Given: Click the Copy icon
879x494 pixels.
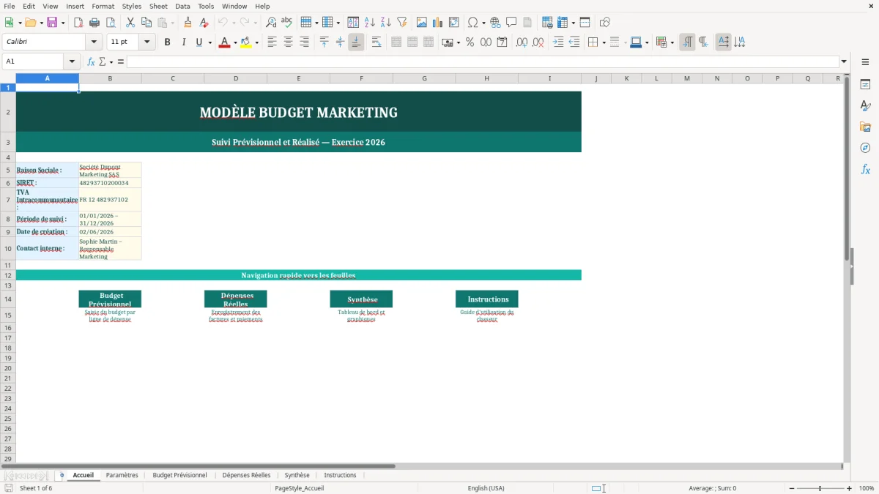Looking at the screenshot, I should click(x=146, y=23).
